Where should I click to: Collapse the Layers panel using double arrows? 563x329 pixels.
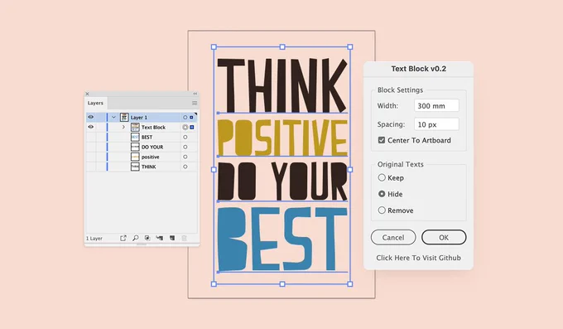pyautogui.click(x=195, y=94)
